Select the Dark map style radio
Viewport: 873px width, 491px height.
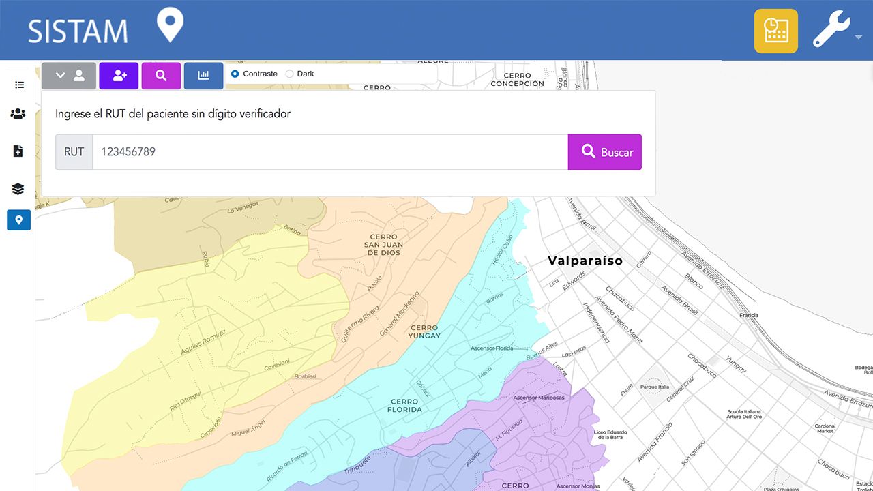(290, 74)
